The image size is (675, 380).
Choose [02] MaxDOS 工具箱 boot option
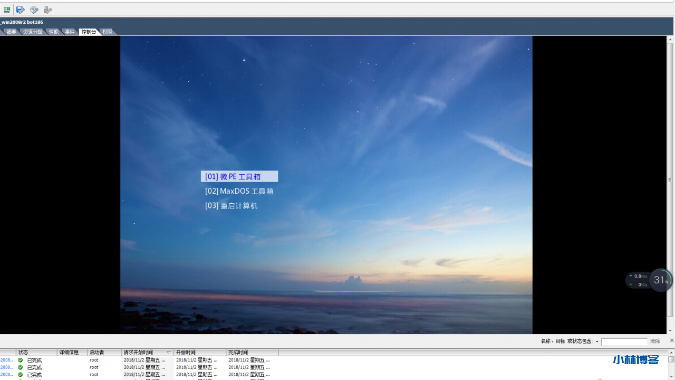[x=239, y=191]
